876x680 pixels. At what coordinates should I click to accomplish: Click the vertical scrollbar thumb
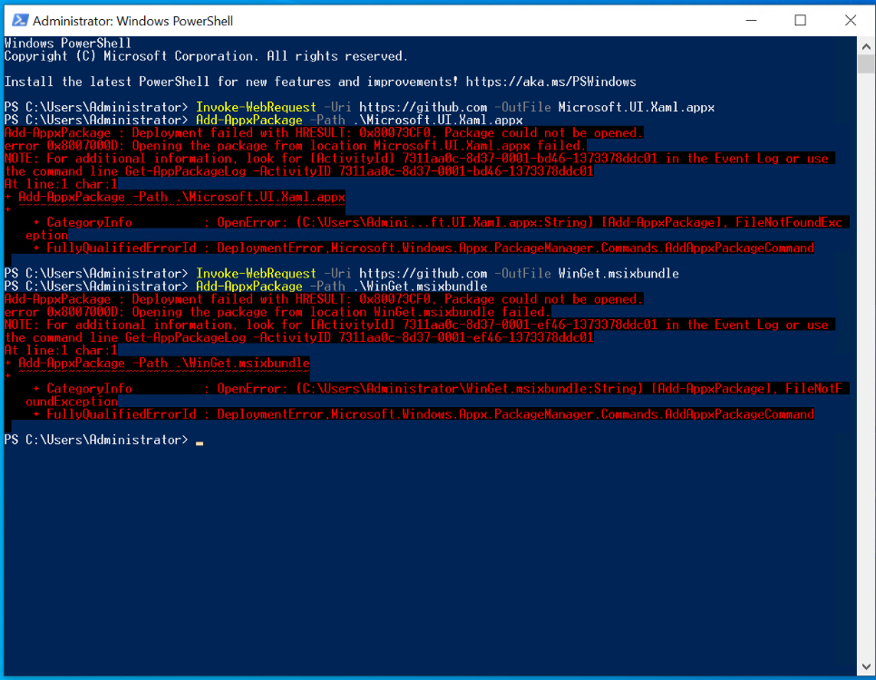864,63
